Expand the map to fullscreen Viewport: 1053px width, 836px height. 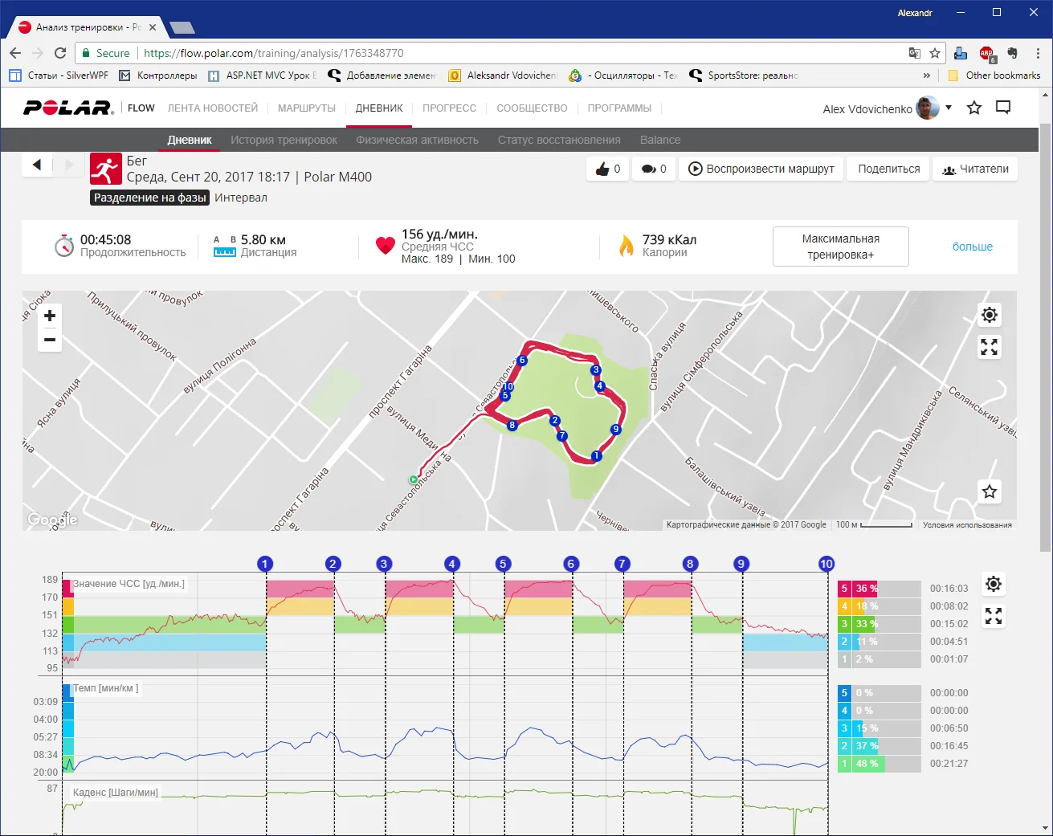pos(990,347)
